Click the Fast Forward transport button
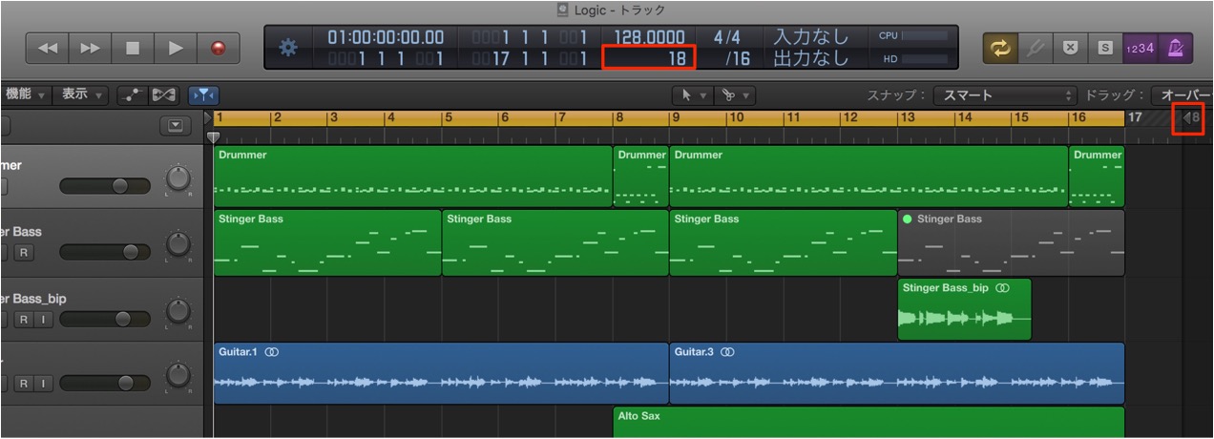The width and height of the screenshot is (1214, 439). (x=91, y=47)
